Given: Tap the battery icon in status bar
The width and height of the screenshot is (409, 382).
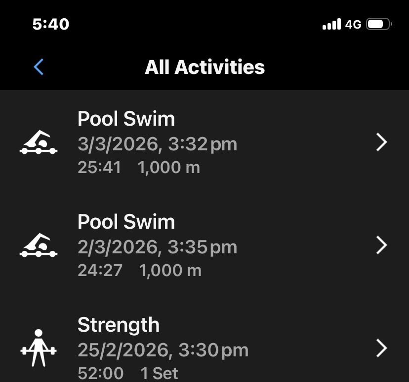Looking at the screenshot, I should pos(379,24).
